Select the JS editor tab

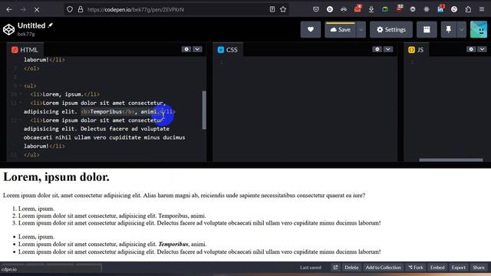pos(416,50)
